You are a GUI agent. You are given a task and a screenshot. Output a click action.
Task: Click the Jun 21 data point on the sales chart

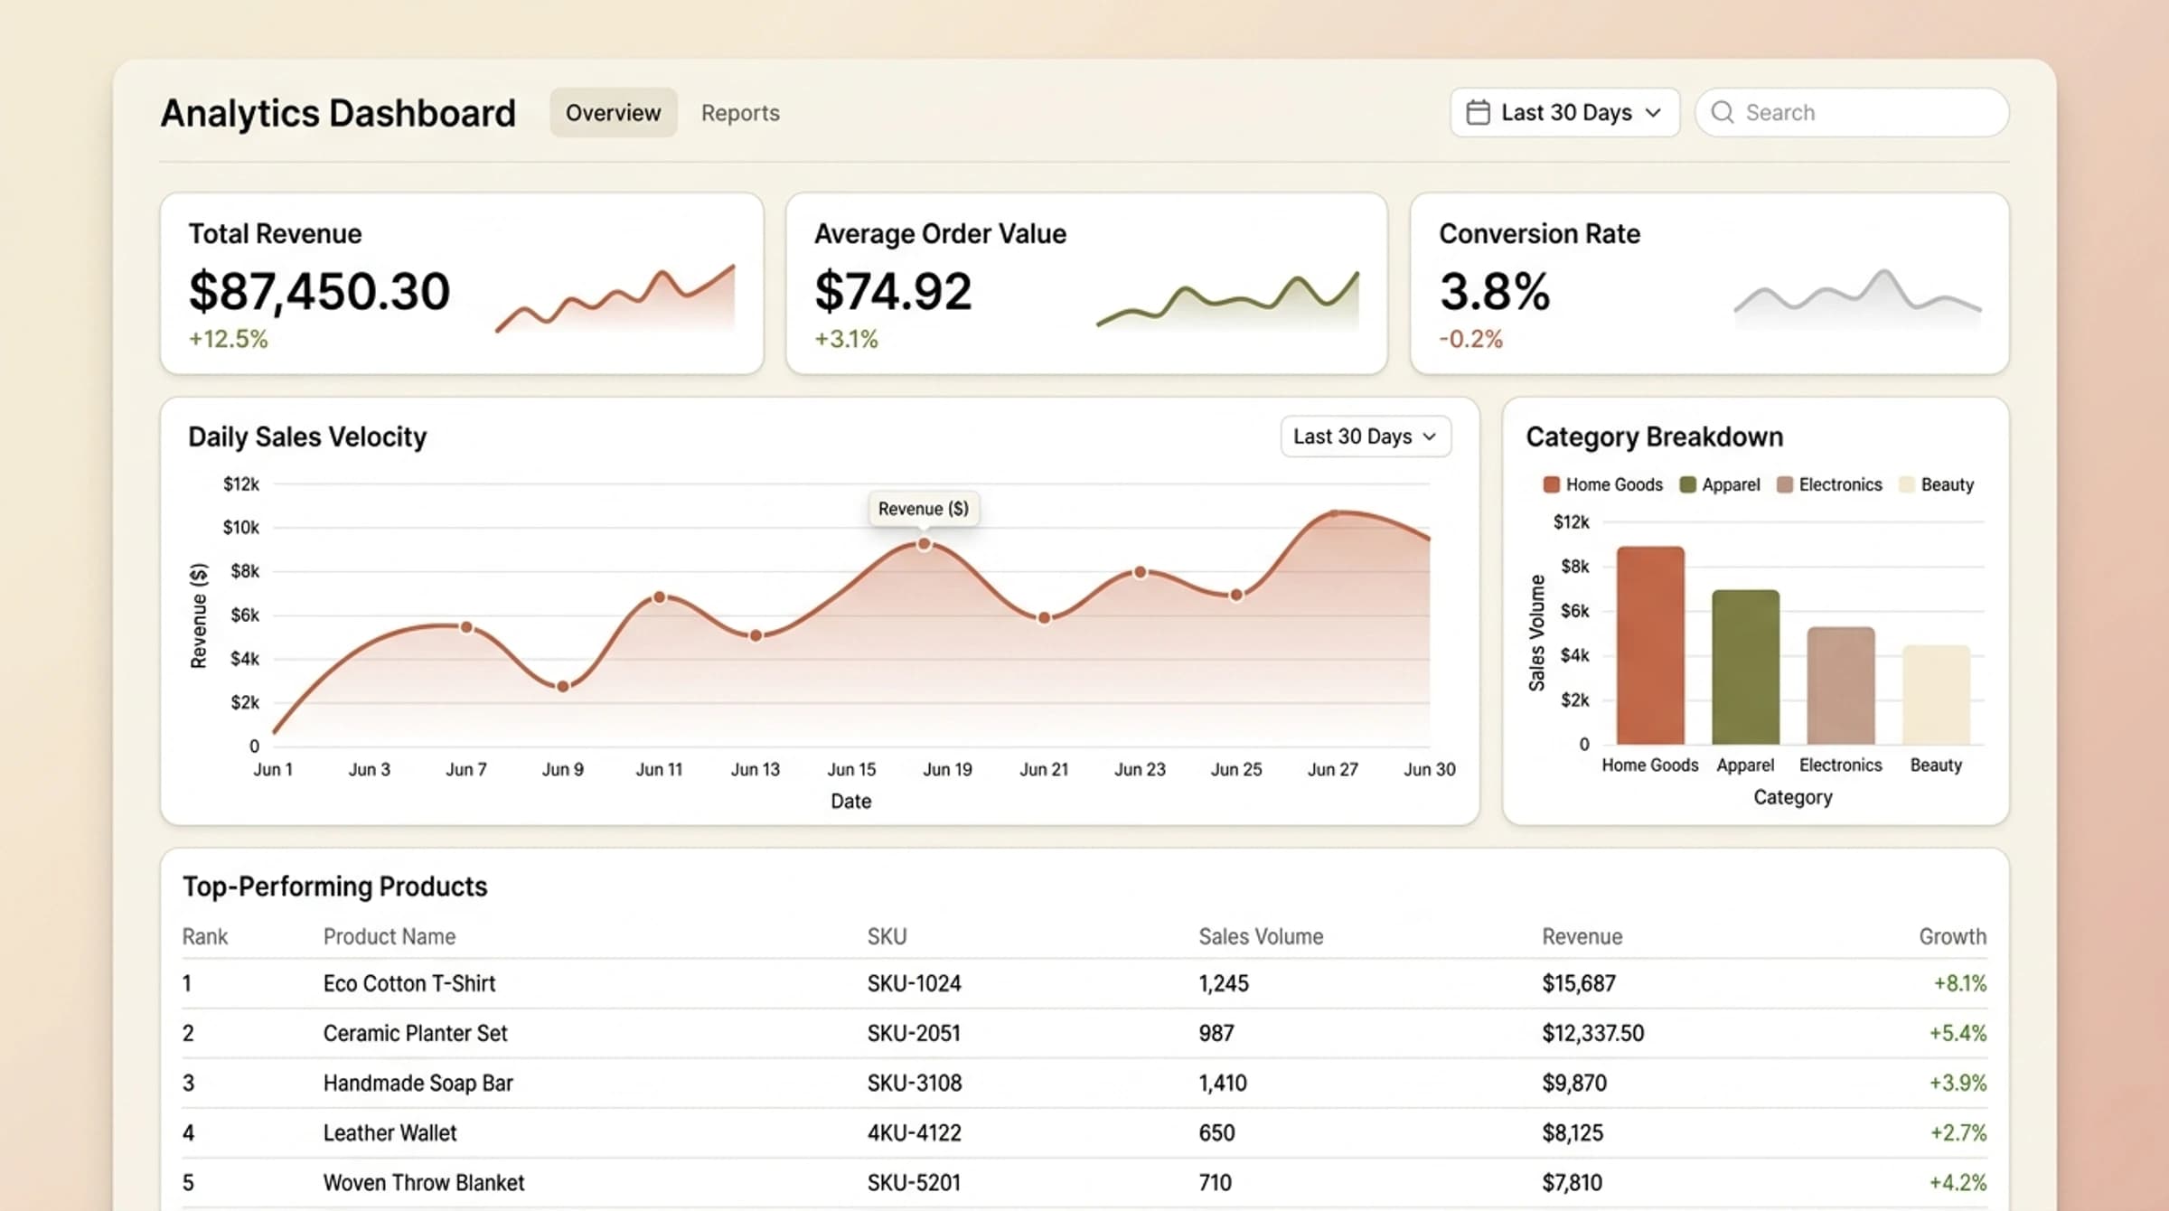click(x=1044, y=618)
